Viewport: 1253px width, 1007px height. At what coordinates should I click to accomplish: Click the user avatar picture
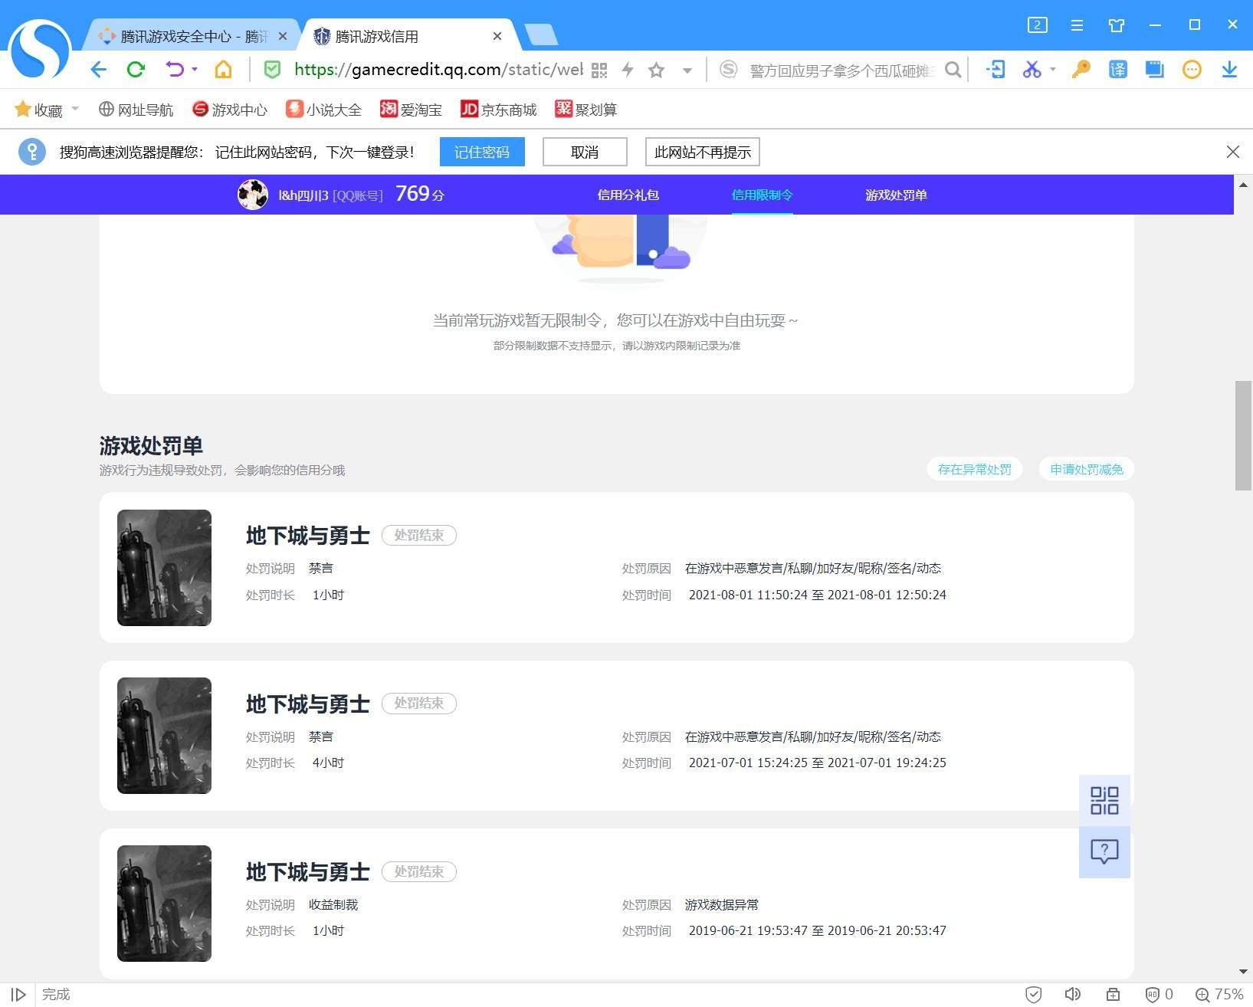click(252, 195)
